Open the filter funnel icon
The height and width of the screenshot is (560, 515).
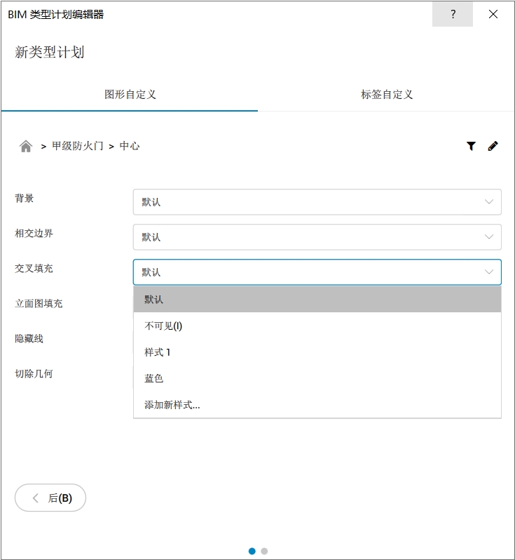tap(471, 146)
